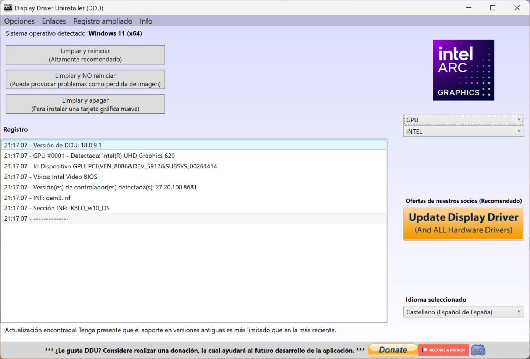Expand the INTEL vendor dropdown
The width and height of the screenshot is (530, 359).
click(x=463, y=131)
